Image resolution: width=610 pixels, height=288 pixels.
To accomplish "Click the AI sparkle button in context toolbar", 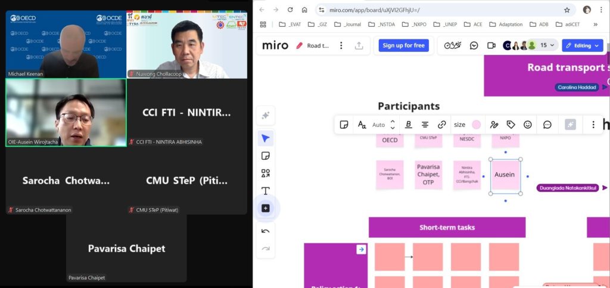I will [x=570, y=125].
